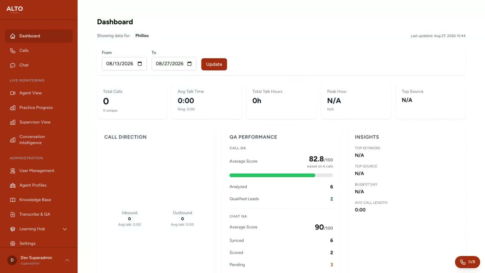This screenshot has width=485, height=273.
Task: Click the Agent View camera icon
Action: click(x=13, y=93)
